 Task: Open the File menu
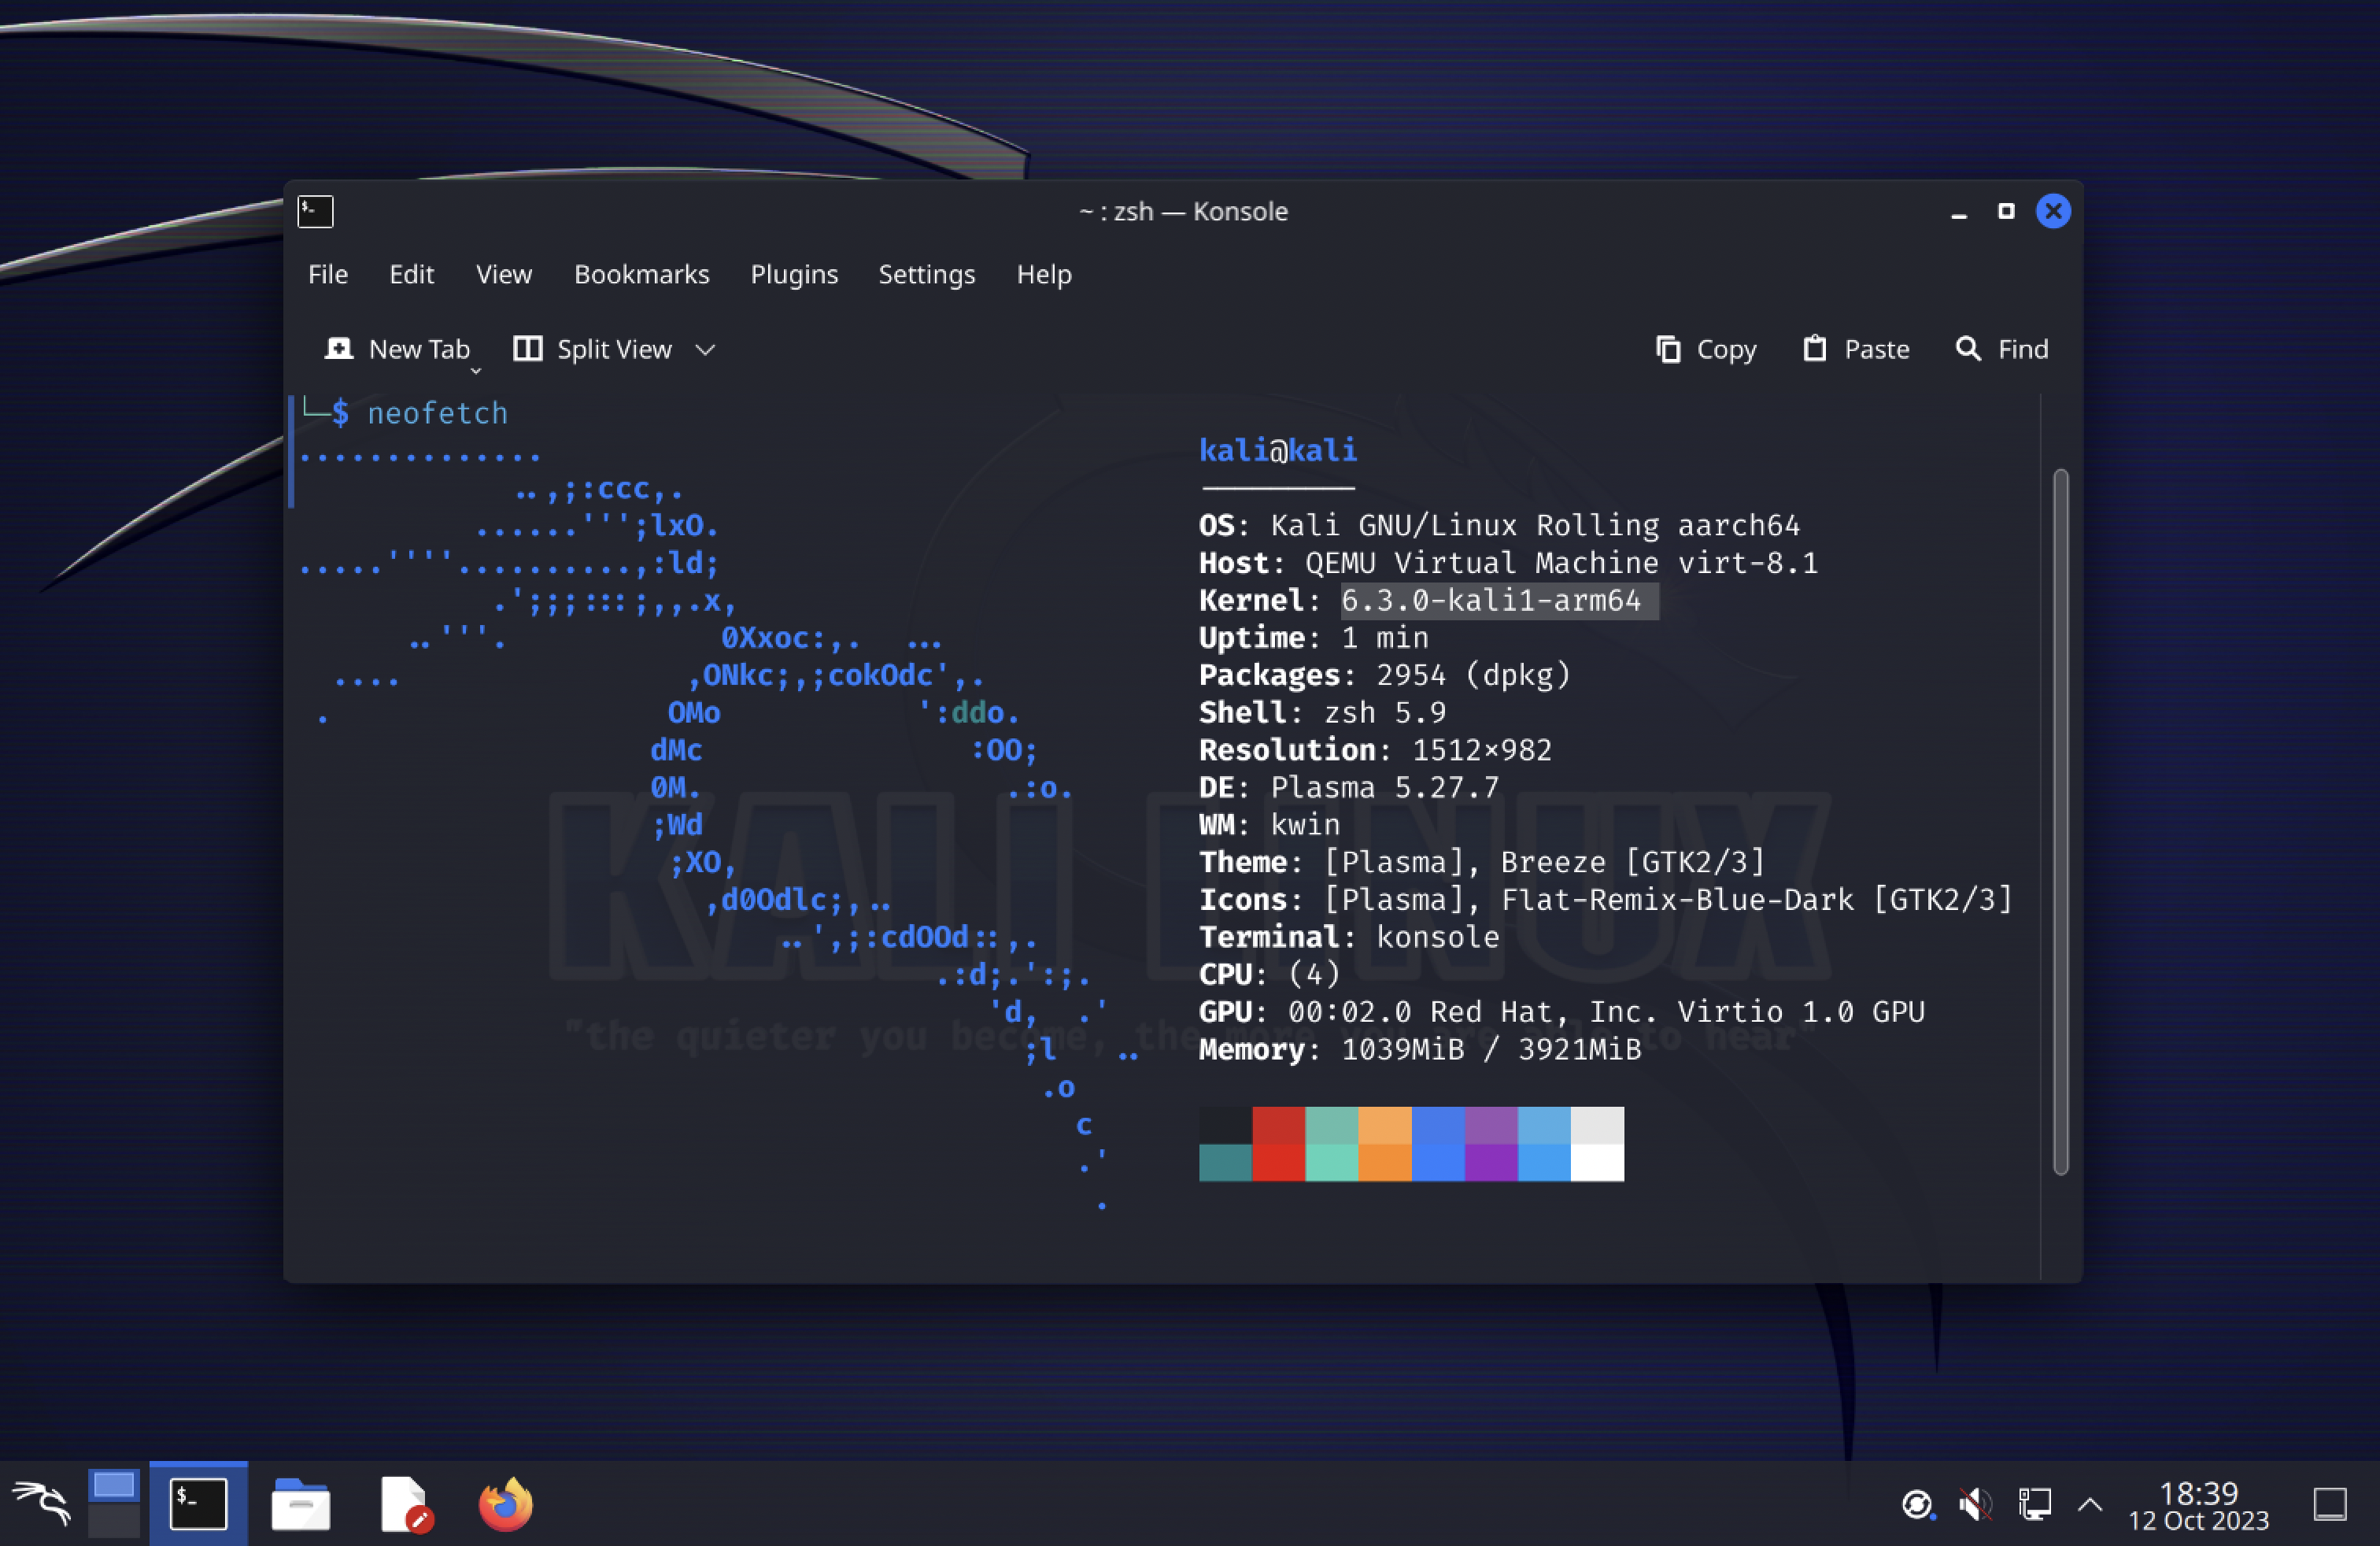(328, 274)
